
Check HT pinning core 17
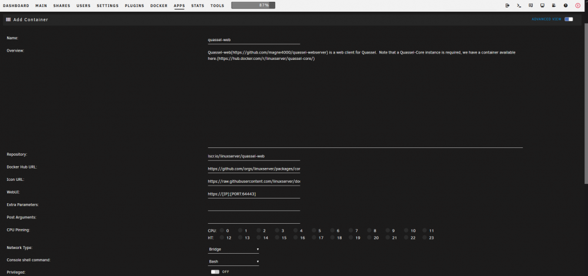point(314,237)
